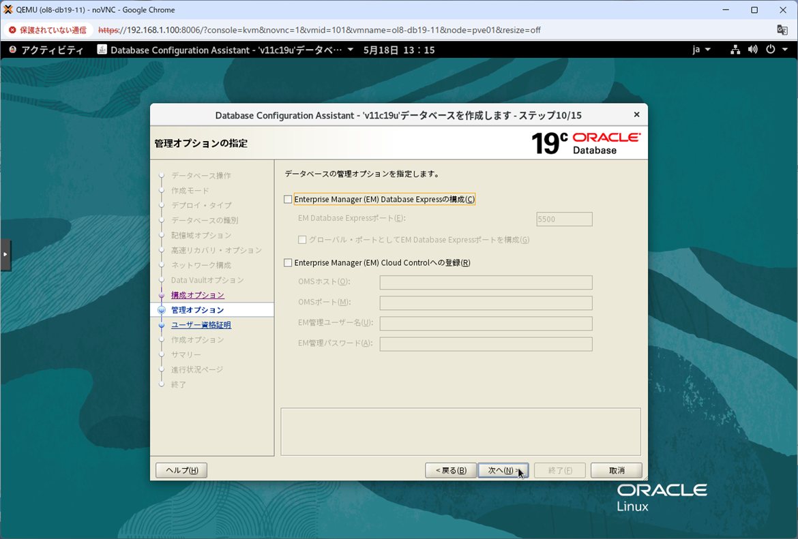The height and width of the screenshot is (539, 798).
Task: Click the 高速リカバリ・オプション step label
Action: tap(216, 250)
